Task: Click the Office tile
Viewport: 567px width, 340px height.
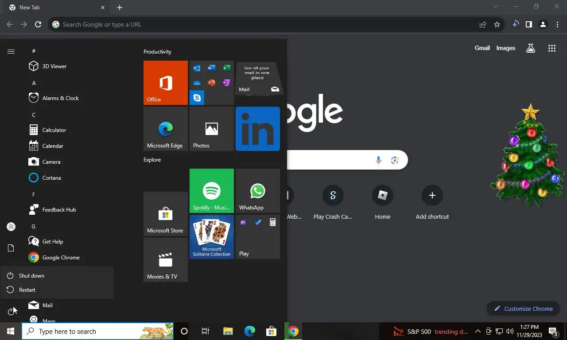Action: (x=166, y=83)
